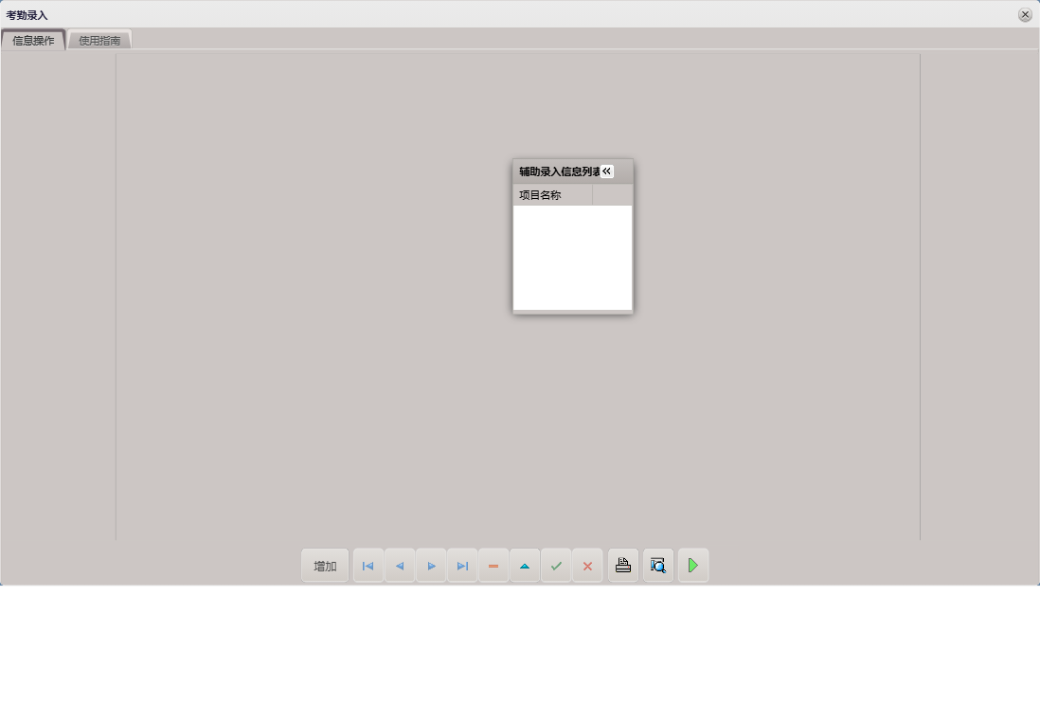The height and width of the screenshot is (722, 1040).
Task: Delete record with the orange minus icon
Action: (493, 566)
